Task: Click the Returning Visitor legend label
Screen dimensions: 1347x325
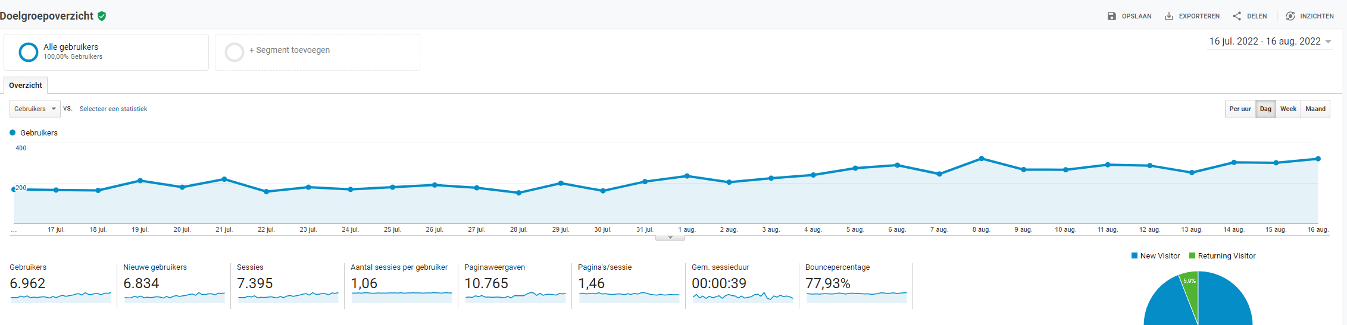Action: pyautogui.click(x=1227, y=255)
